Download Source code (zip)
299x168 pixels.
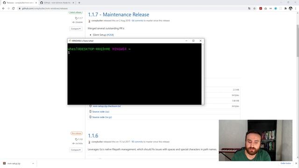pyautogui.click(x=101, y=112)
